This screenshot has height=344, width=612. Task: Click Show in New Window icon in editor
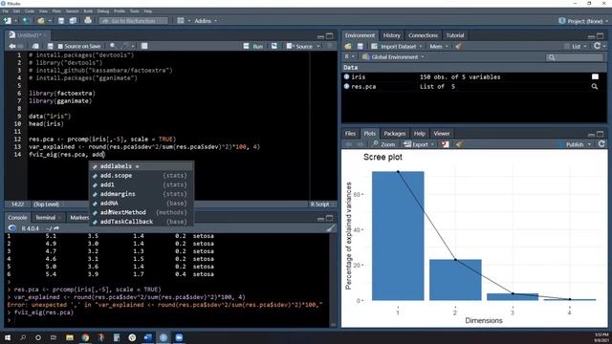[35, 46]
